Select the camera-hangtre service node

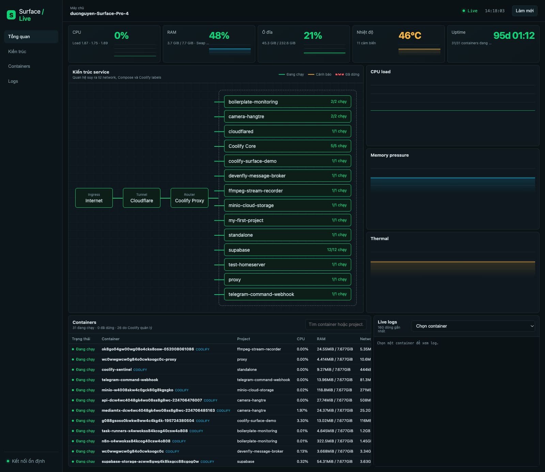[x=287, y=116]
